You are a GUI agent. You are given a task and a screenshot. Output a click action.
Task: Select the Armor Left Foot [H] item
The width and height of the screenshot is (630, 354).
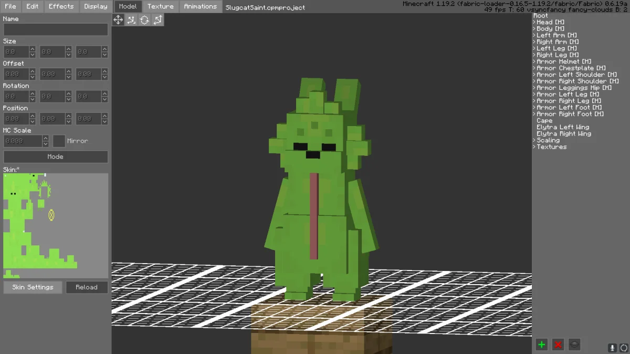click(x=570, y=108)
